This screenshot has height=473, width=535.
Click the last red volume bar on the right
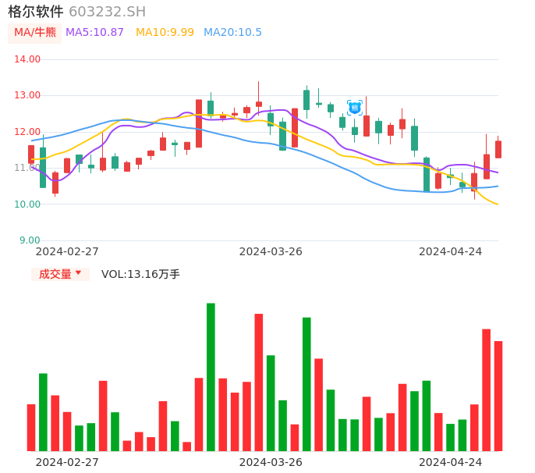coord(498,396)
